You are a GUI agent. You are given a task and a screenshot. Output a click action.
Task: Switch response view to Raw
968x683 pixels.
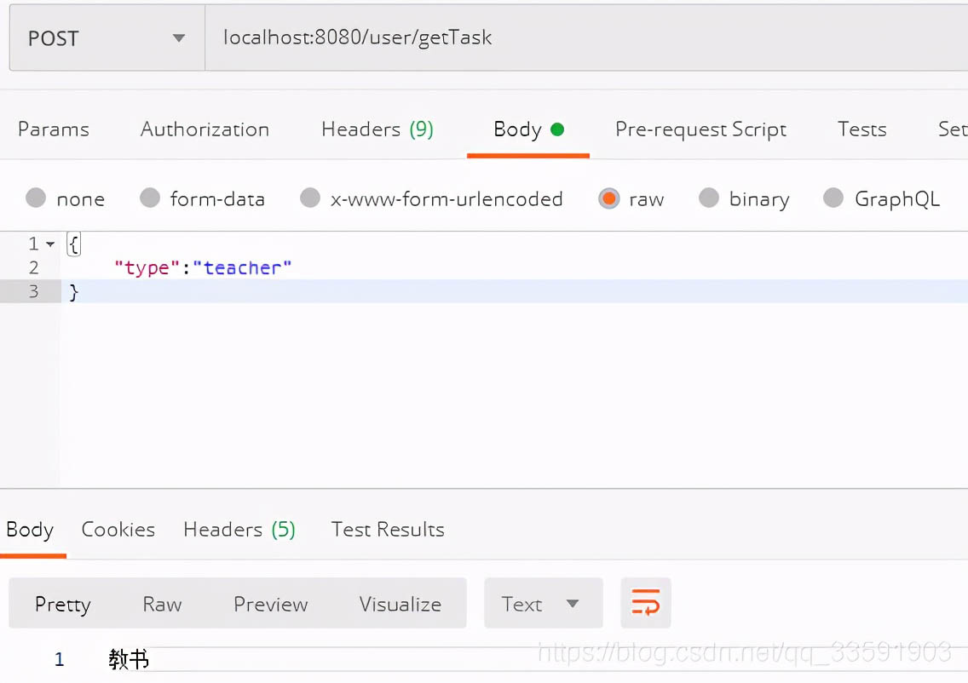[x=163, y=604]
